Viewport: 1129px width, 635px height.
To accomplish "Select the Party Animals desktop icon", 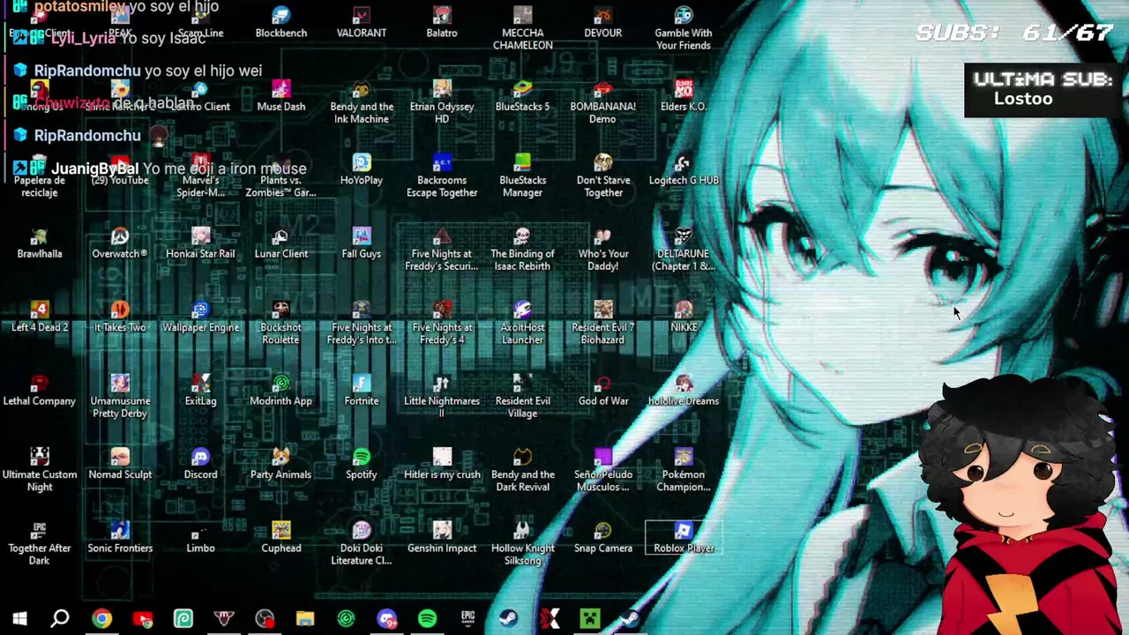I will point(281,465).
